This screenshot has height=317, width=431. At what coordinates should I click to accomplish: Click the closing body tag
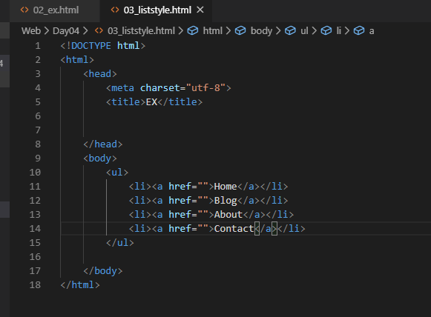coord(103,271)
